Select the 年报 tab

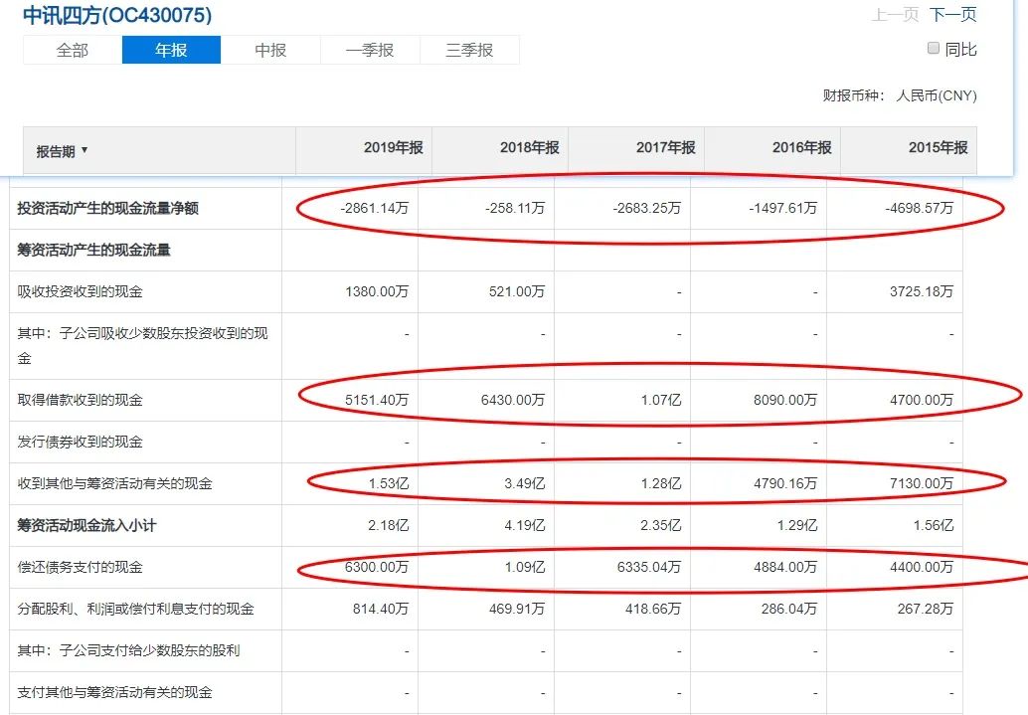(171, 50)
